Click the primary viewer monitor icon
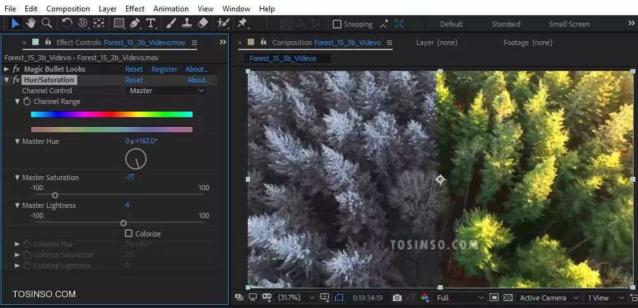 (x=253, y=297)
